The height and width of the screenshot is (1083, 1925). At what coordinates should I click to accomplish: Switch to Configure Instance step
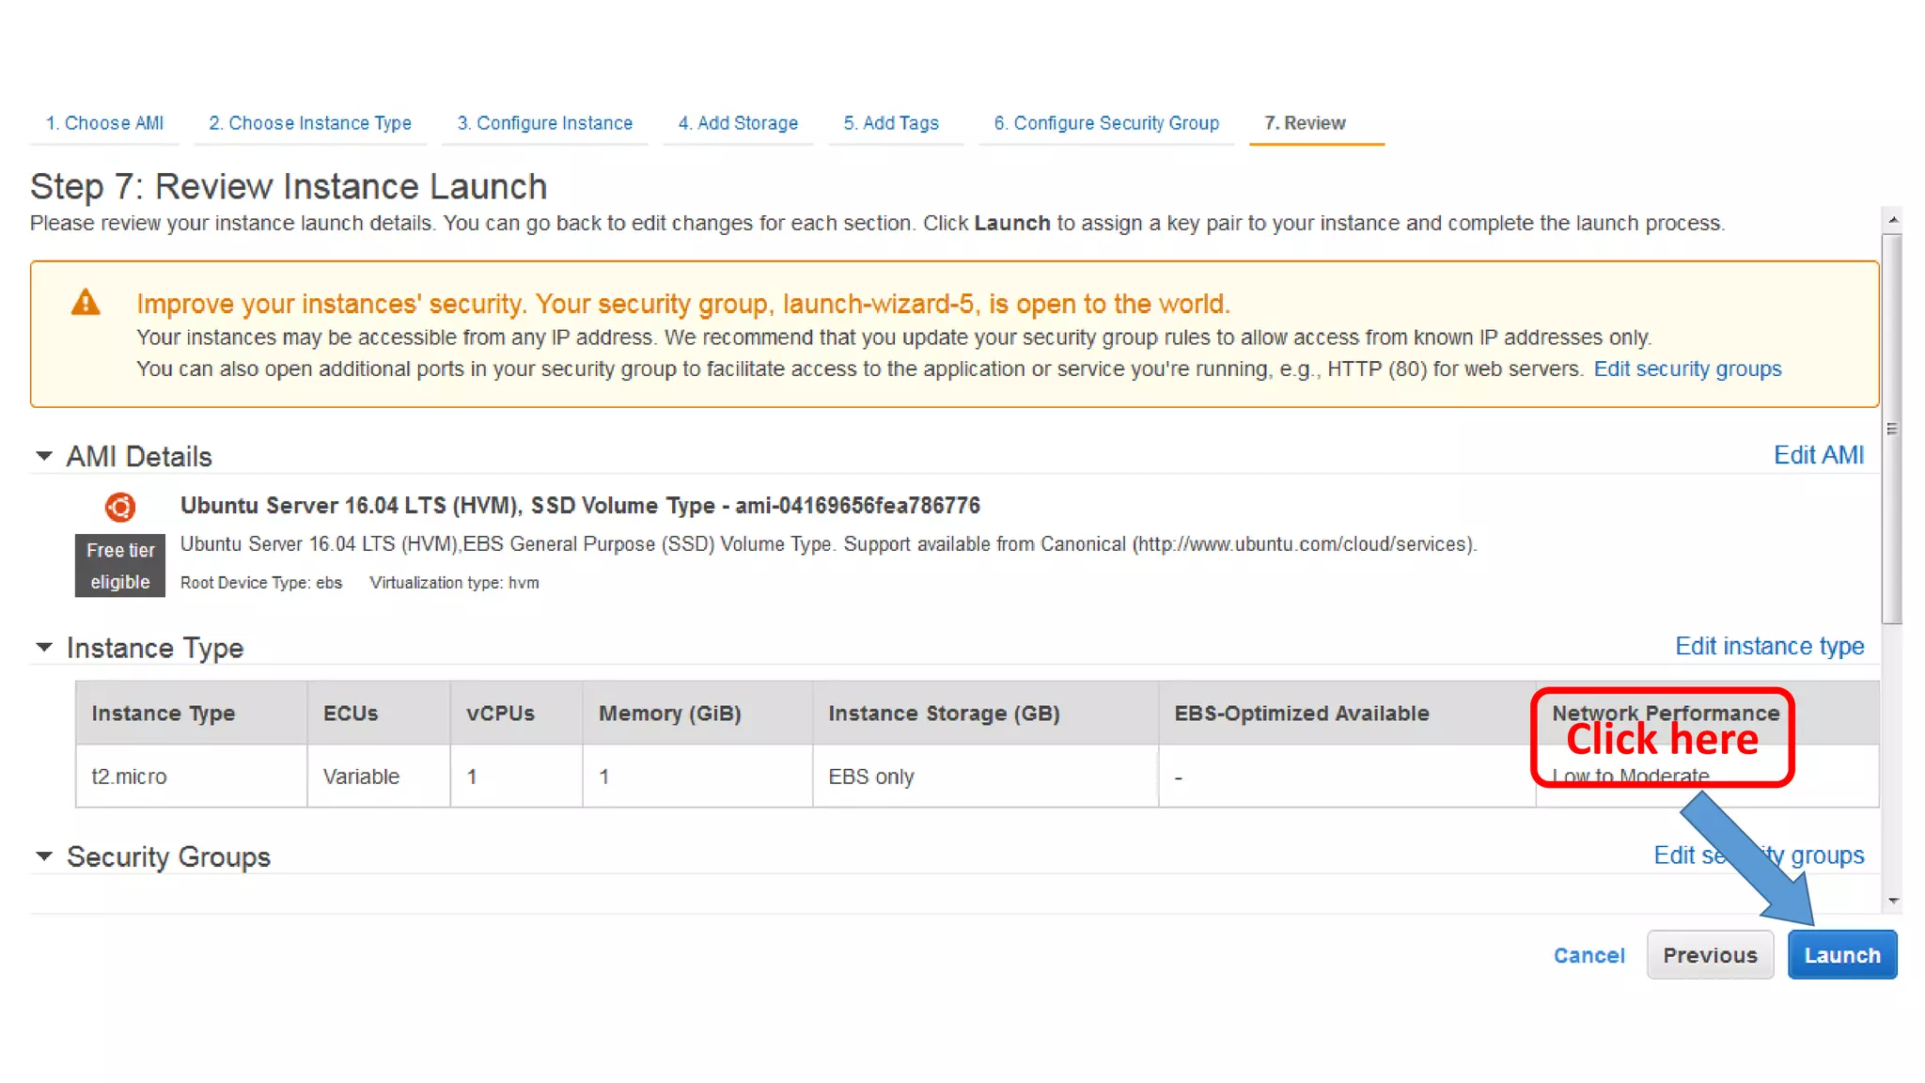coord(545,123)
